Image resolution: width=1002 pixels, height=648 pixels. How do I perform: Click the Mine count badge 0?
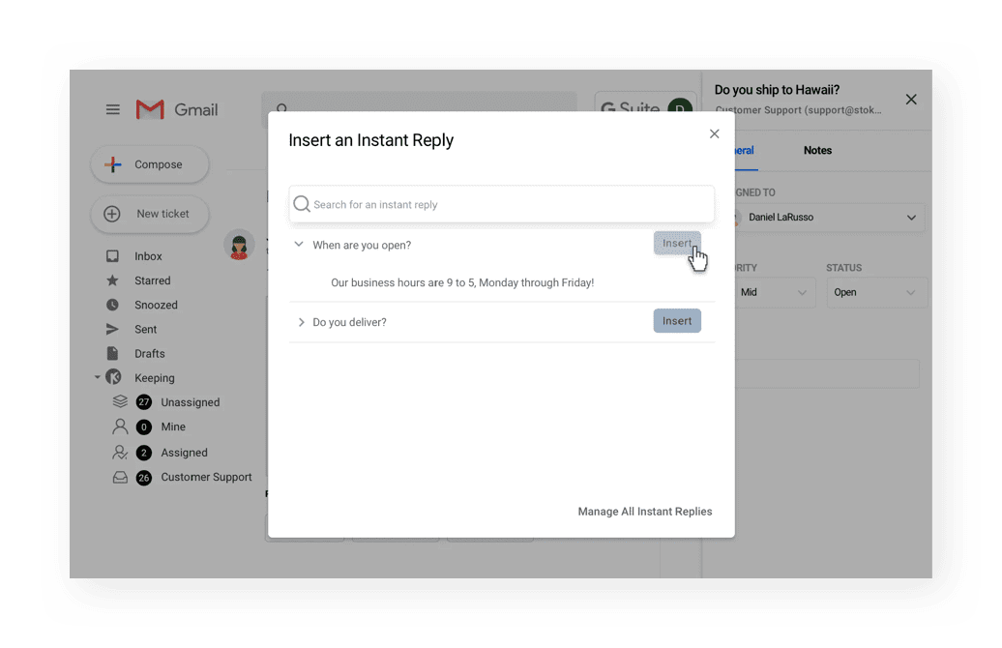144,427
